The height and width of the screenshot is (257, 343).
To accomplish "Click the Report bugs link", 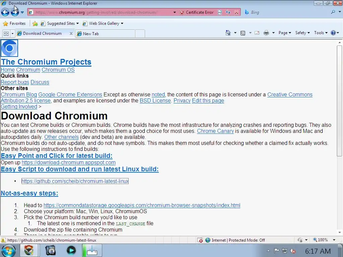I will 15,82.
